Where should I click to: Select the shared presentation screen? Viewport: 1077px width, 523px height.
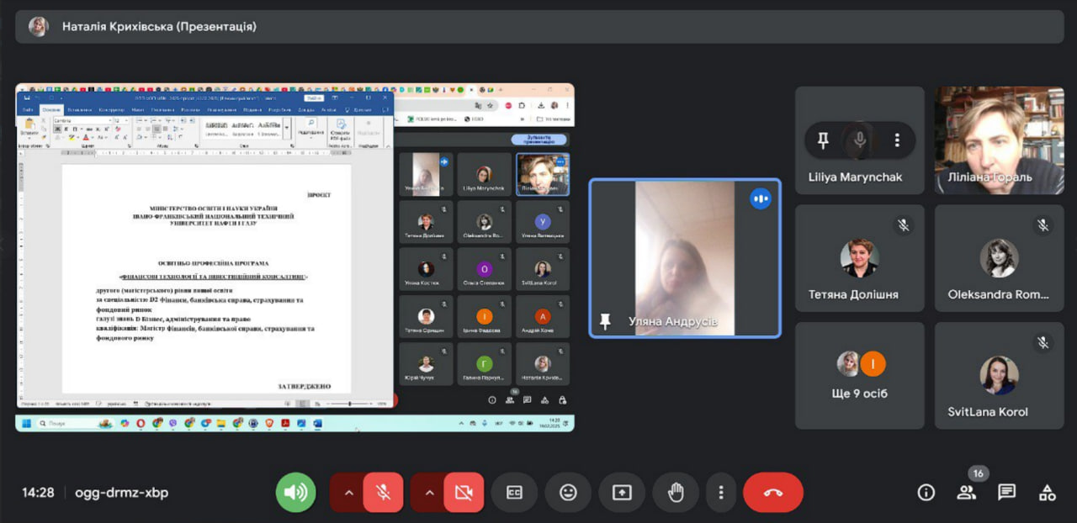pyautogui.click(x=294, y=257)
